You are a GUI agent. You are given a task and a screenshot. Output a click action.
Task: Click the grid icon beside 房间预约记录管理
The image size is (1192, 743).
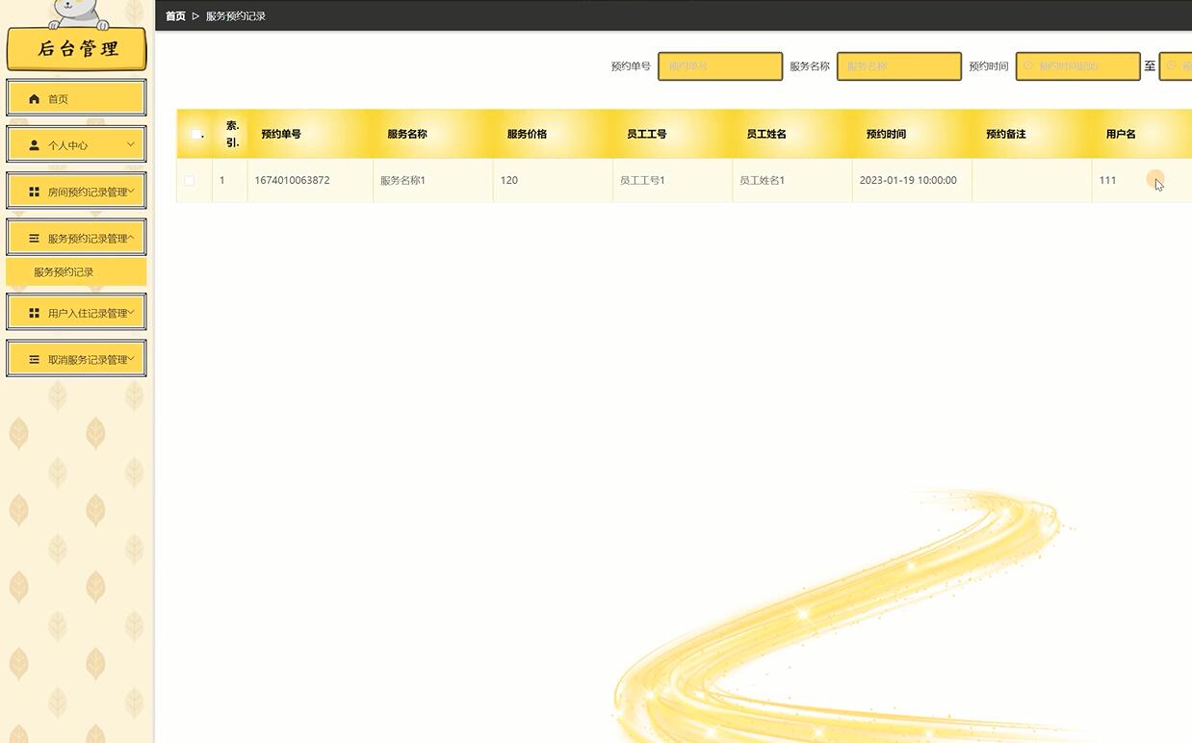(x=35, y=192)
